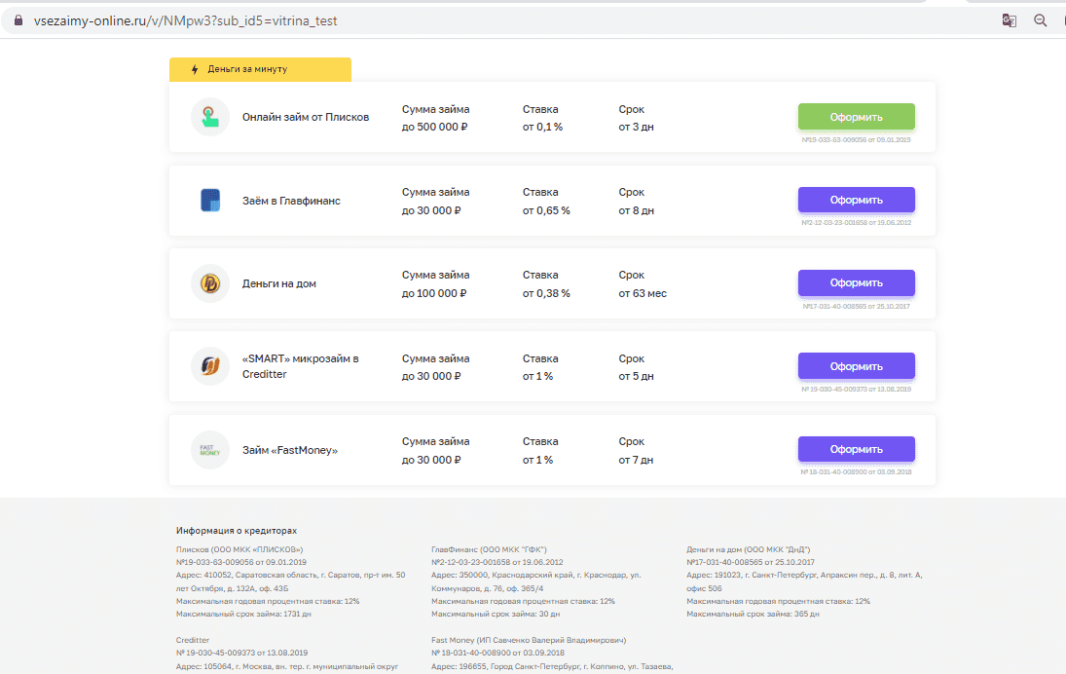Click Оформить button for FastMoney loan

tap(856, 449)
